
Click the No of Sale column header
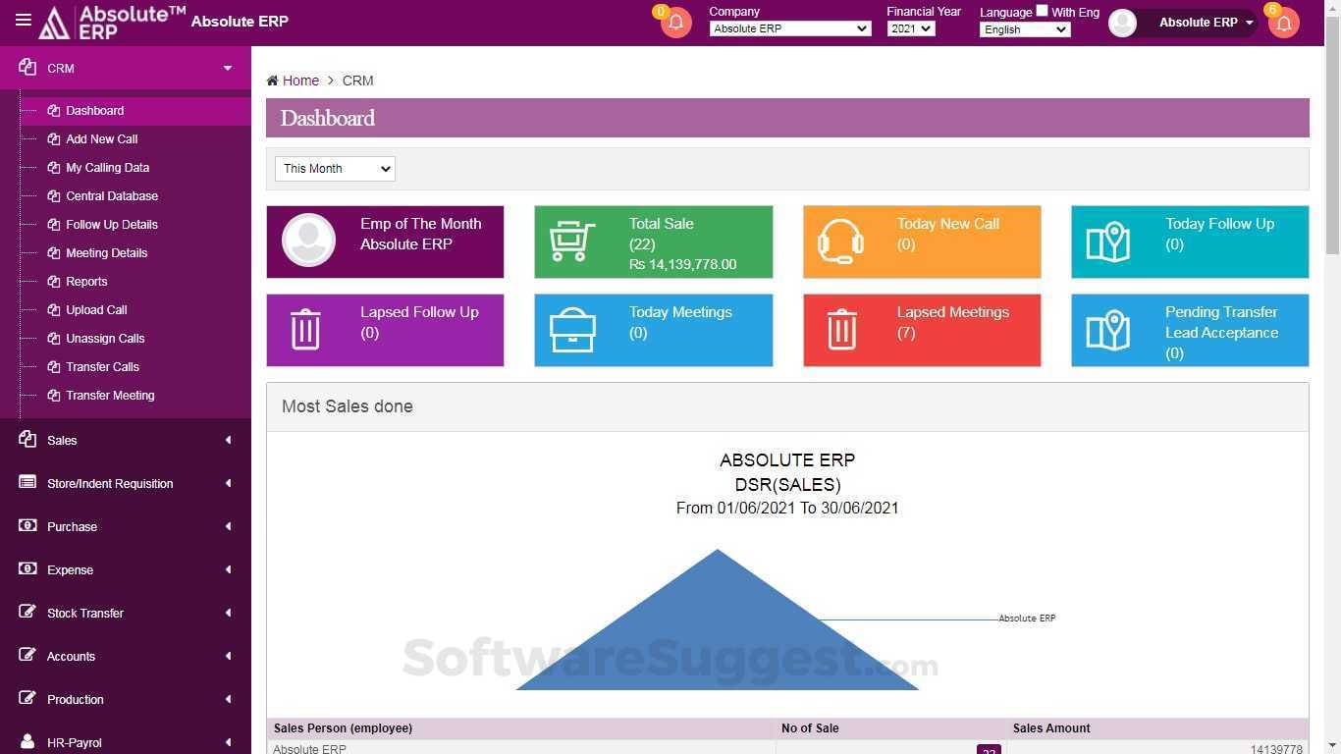point(810,728)
